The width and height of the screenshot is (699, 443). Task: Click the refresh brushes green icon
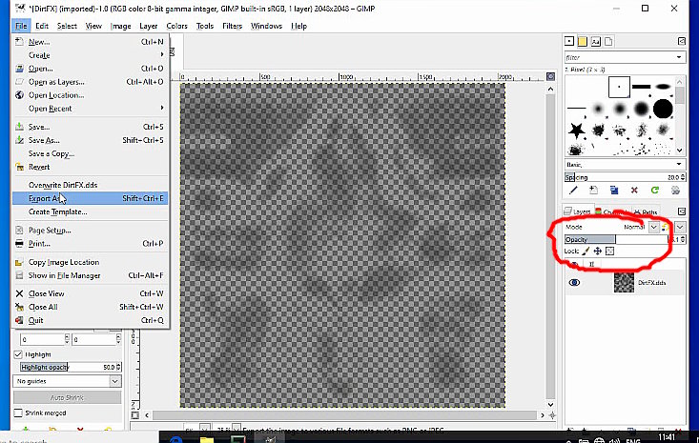tap(655, 191)
